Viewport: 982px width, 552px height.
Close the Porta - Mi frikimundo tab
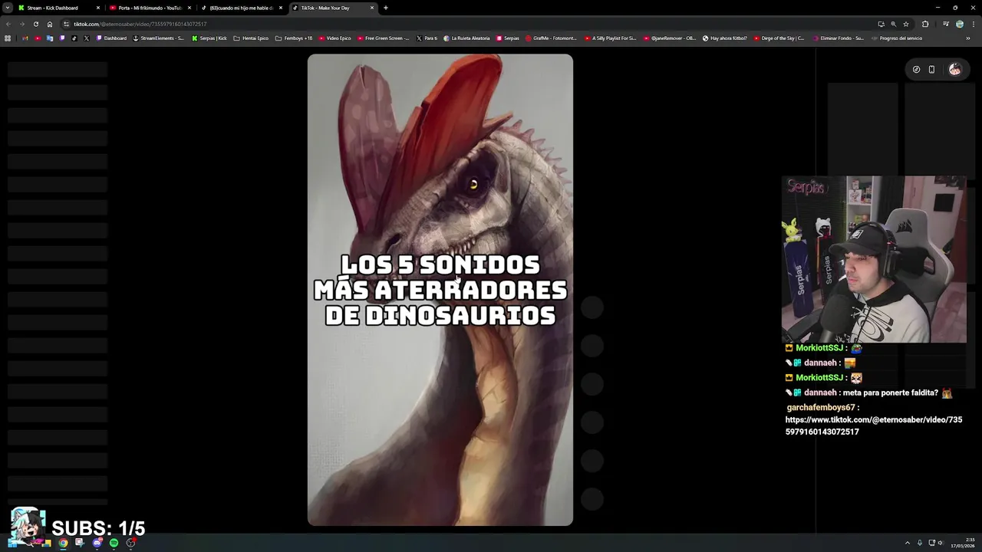coord(189,8)
